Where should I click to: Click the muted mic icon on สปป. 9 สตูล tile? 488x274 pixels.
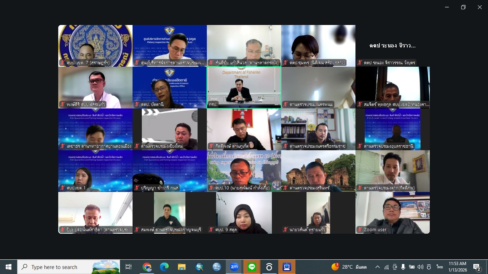[211, 230]
